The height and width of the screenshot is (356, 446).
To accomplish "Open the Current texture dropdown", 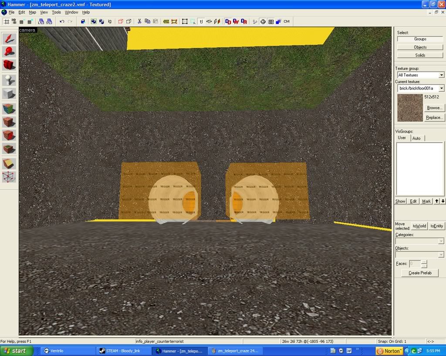I will pyautogui.click(x=441, y=88).
